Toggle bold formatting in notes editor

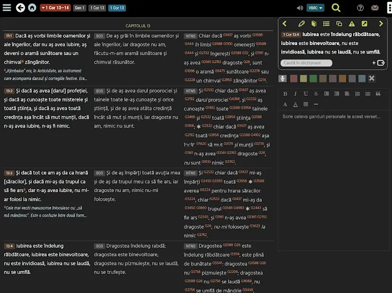pyautogui.click(x=285, y=94)
